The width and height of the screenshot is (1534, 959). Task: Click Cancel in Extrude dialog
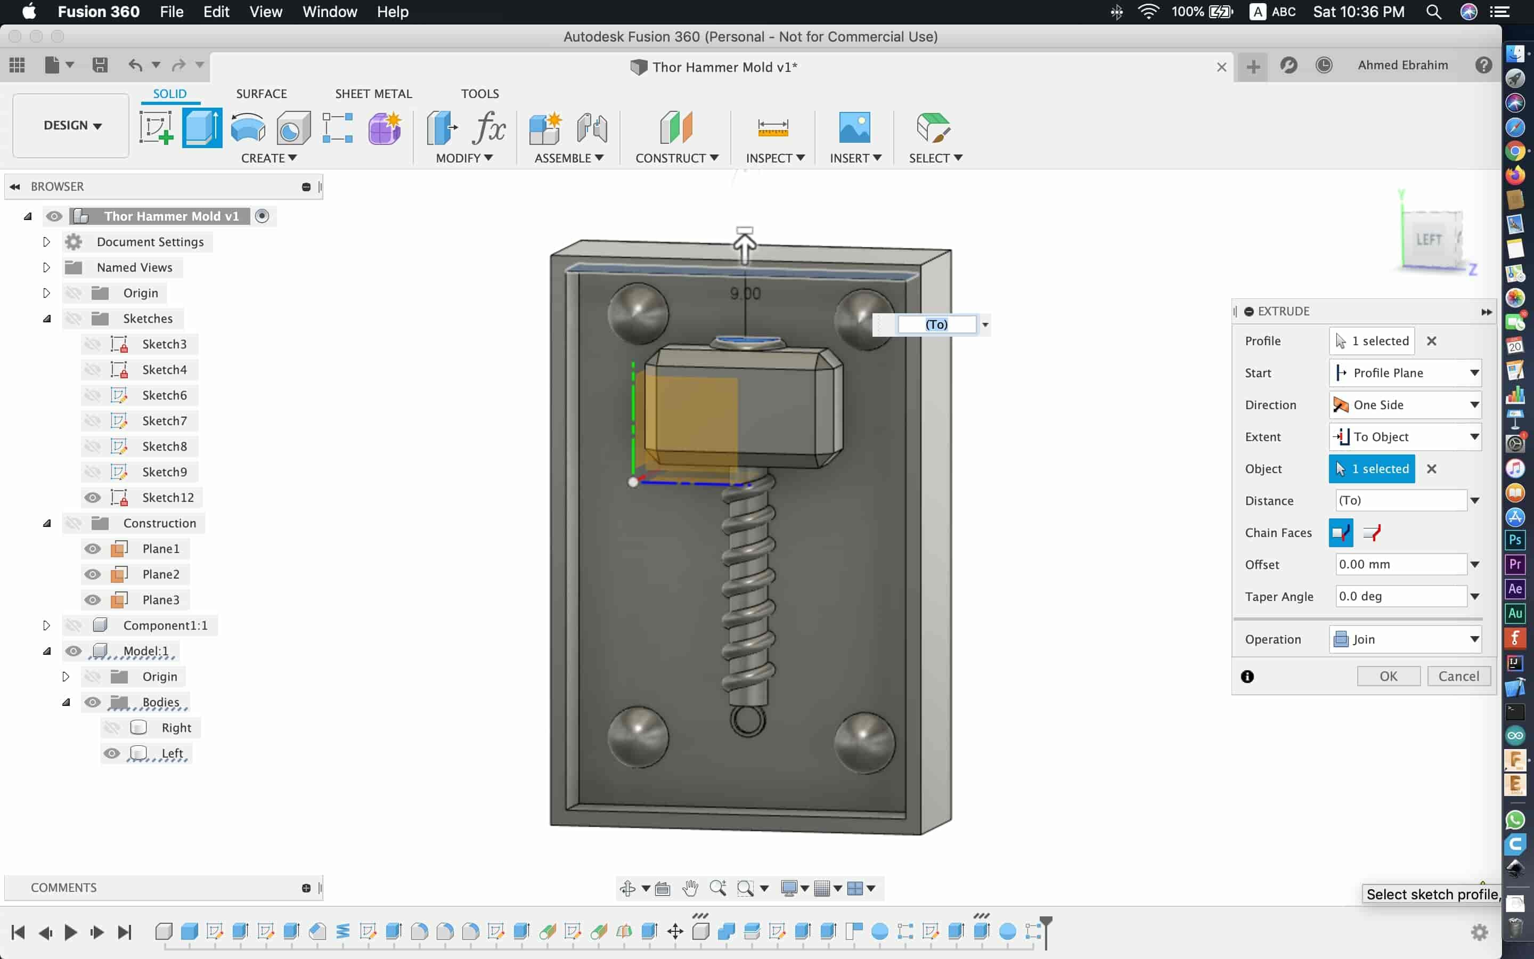pos(1458,676)
